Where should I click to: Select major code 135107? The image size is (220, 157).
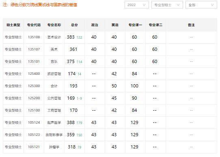34,49
